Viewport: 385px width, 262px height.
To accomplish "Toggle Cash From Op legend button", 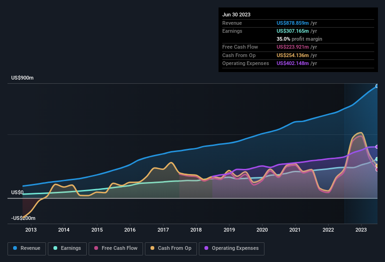I will (x=171, y=248).
